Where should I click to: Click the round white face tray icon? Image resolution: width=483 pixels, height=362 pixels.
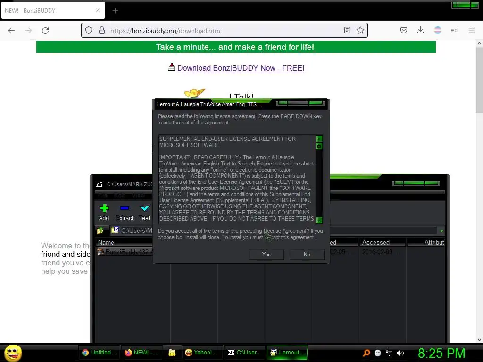[x=378, y=353]
